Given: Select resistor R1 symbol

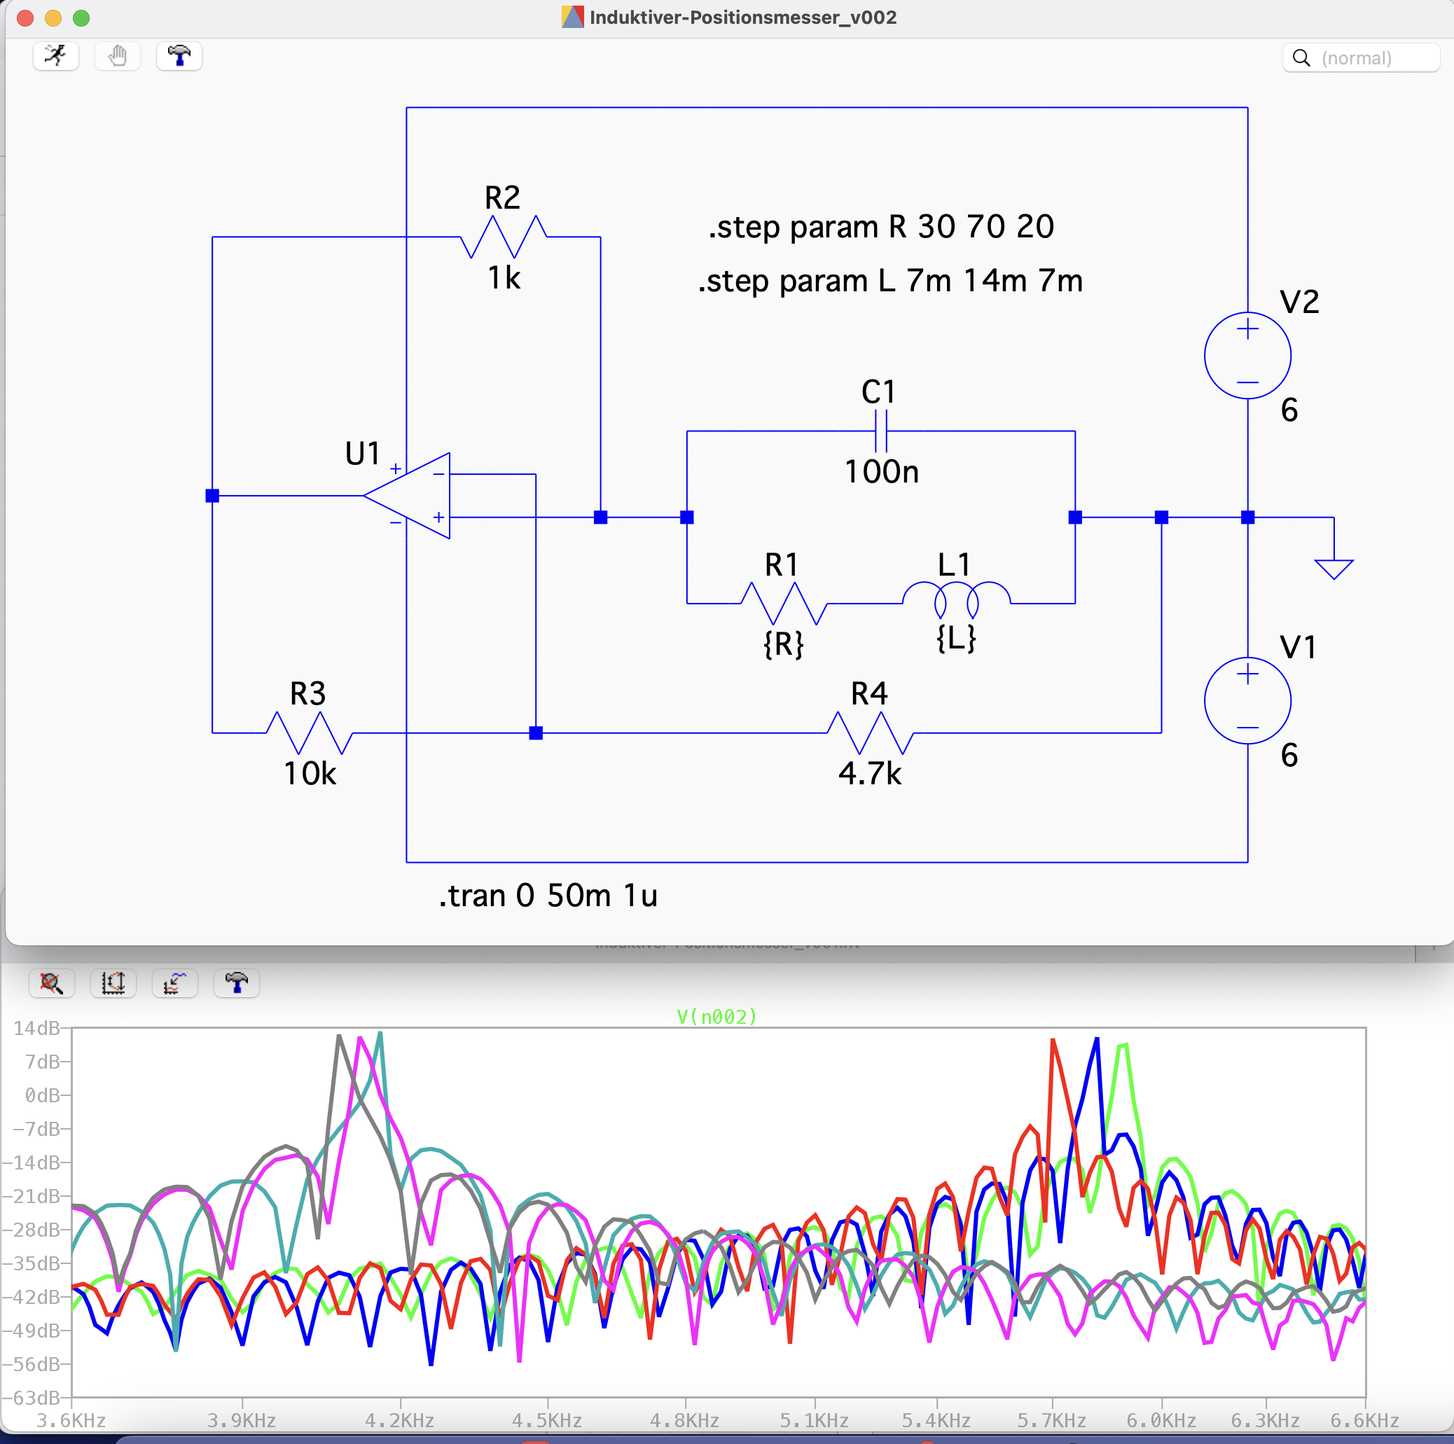Looking at the screenshot, I should [784, 603].
